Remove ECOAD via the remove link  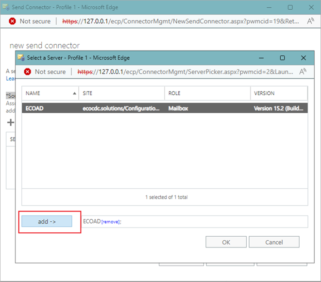(110, 222)
